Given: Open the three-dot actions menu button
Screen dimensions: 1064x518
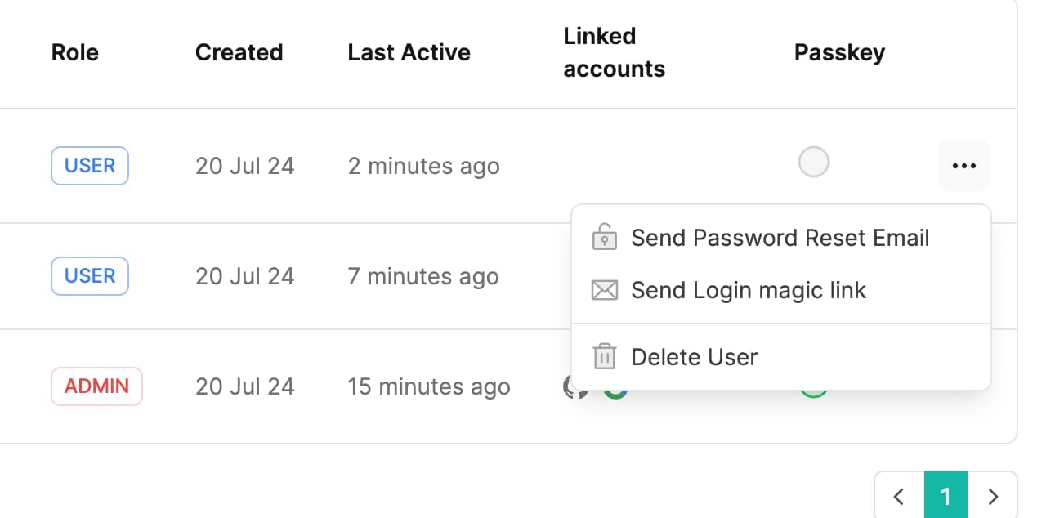Looking at the screenshot, I should coord(964,166).
